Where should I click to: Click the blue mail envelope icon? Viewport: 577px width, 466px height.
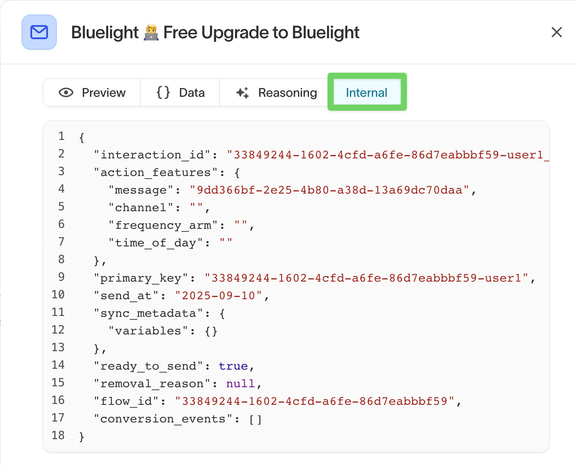coord(39,32)
